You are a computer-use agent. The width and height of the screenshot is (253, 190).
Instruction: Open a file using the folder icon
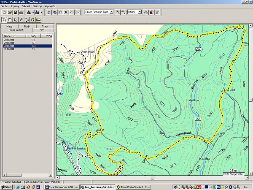click(10, 12)
